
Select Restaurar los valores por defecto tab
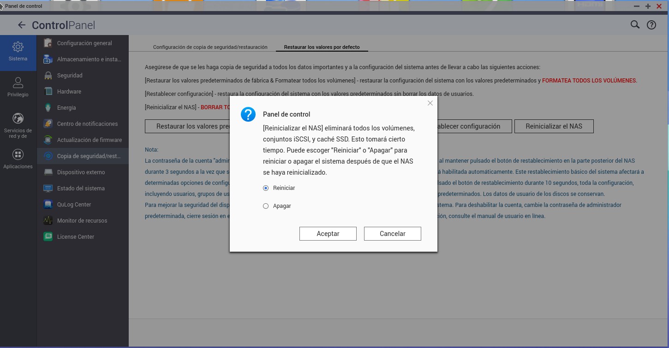click(x=322, y=47)
